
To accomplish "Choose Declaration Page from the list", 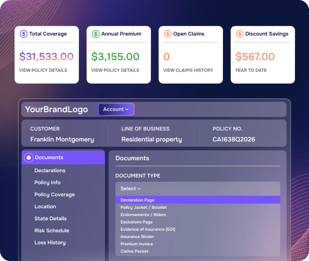I will [x=198, y=200].
